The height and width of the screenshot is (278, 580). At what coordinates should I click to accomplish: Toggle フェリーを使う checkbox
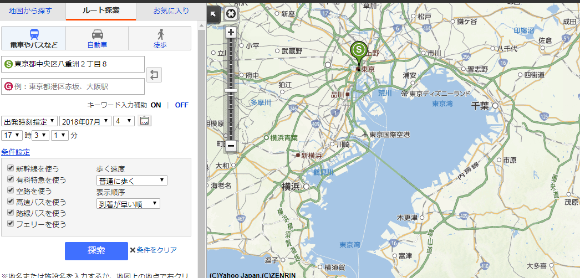point(11,223)
